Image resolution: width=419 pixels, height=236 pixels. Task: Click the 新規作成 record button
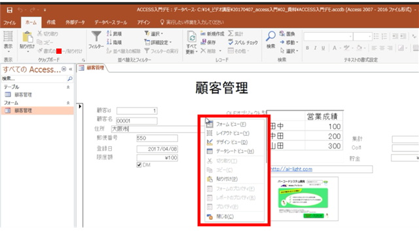[213, 33]
